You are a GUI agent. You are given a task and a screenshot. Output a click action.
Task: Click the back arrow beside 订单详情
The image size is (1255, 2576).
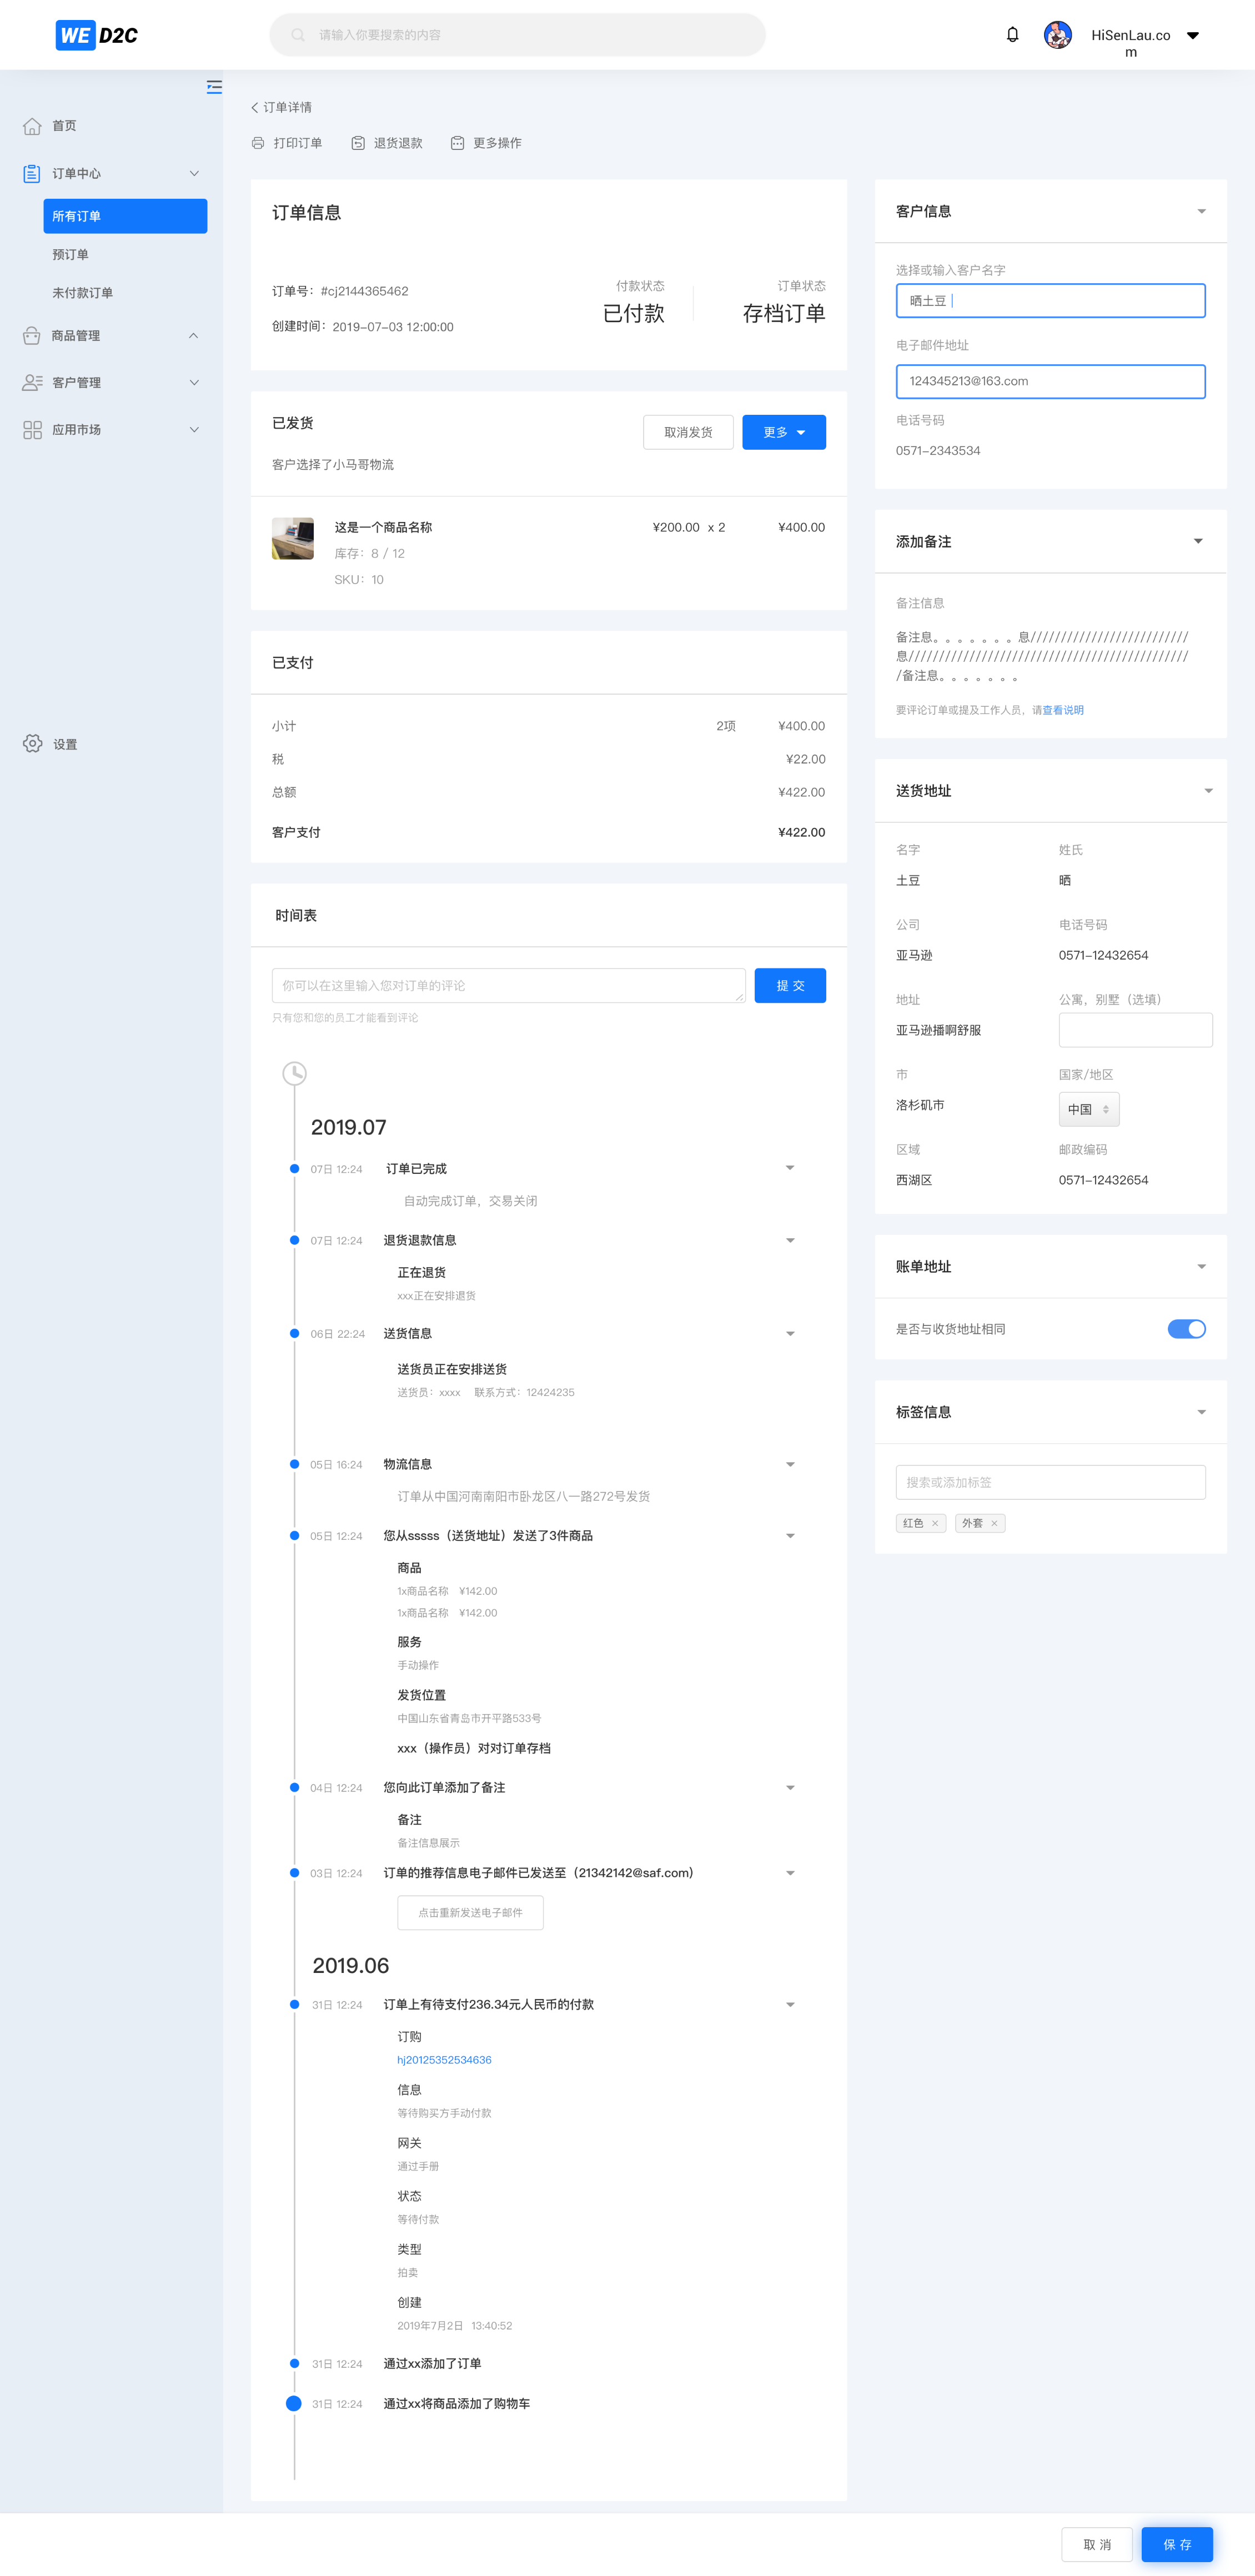[x=254, y=107]
